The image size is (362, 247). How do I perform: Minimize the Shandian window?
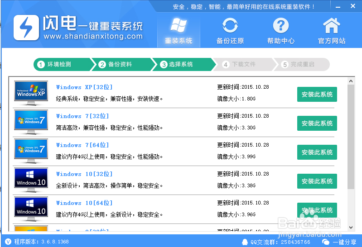338,7
